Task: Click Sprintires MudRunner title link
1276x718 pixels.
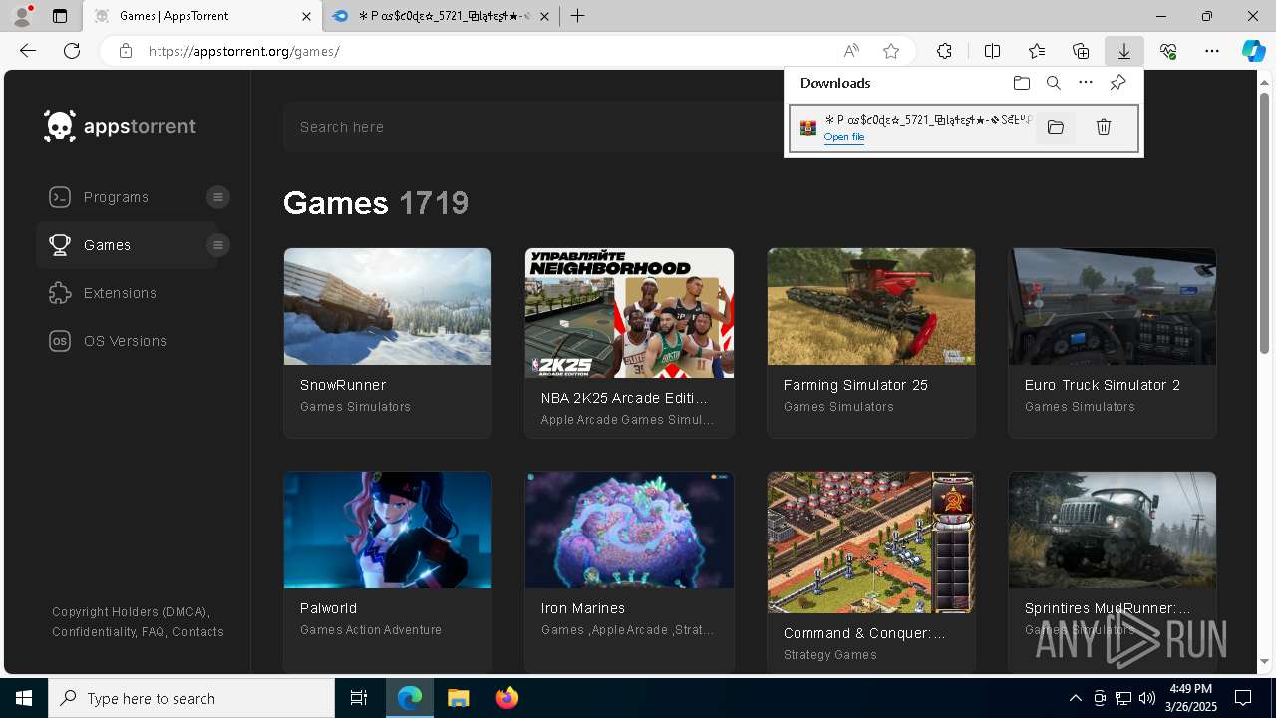Action: (x=1108, y=608)
